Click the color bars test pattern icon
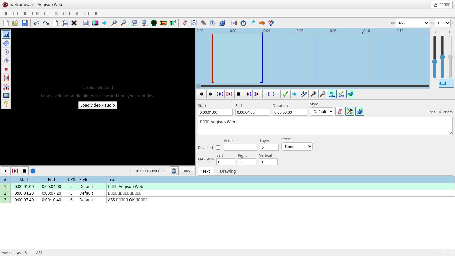The height and width of the screenshot is (256, 455). [x=95, y=23]
